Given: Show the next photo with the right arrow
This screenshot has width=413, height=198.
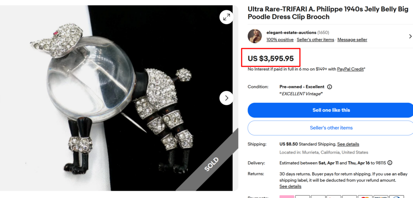Looking at the screenshot, I should tap(226, 98).
